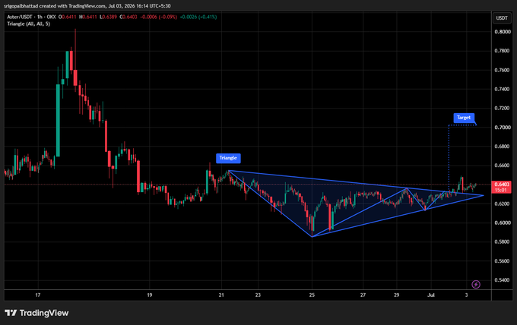Screen dimensions: 517x325
Task: Click the Jul label on time axis
Action: [431, 295]
